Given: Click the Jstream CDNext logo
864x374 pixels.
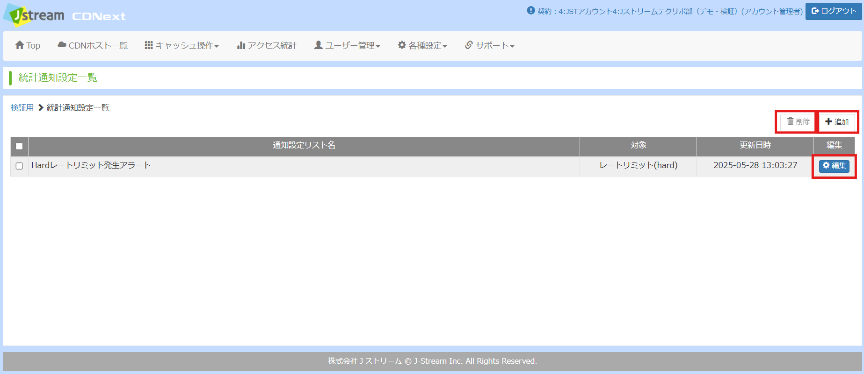Looking at the screenshot, I should (x=65, y=15).
